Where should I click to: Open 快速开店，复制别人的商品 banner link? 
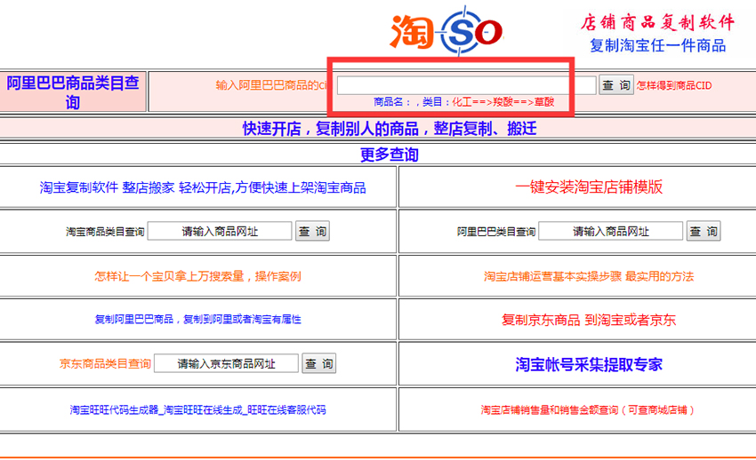click(x=390, y=129)
